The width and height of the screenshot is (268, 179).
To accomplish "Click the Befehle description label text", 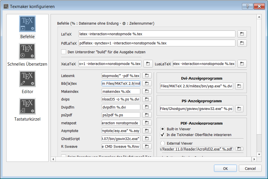I will (x=106, y=23).
